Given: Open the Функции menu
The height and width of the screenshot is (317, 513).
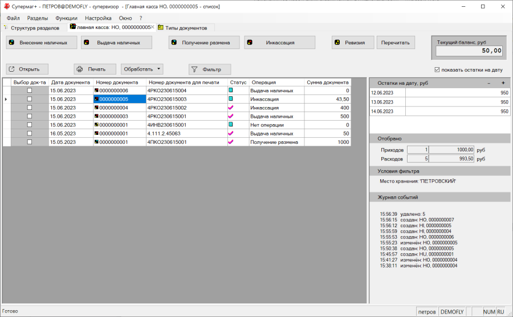Looking at the screenshot, I should [x=66, y=18].
